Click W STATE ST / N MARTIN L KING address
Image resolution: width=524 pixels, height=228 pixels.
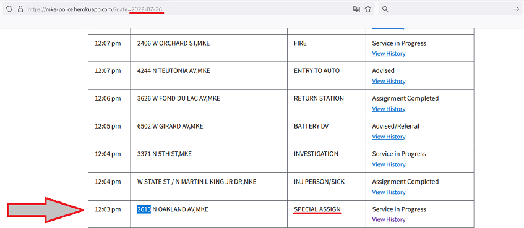click(x=197, y=182)
